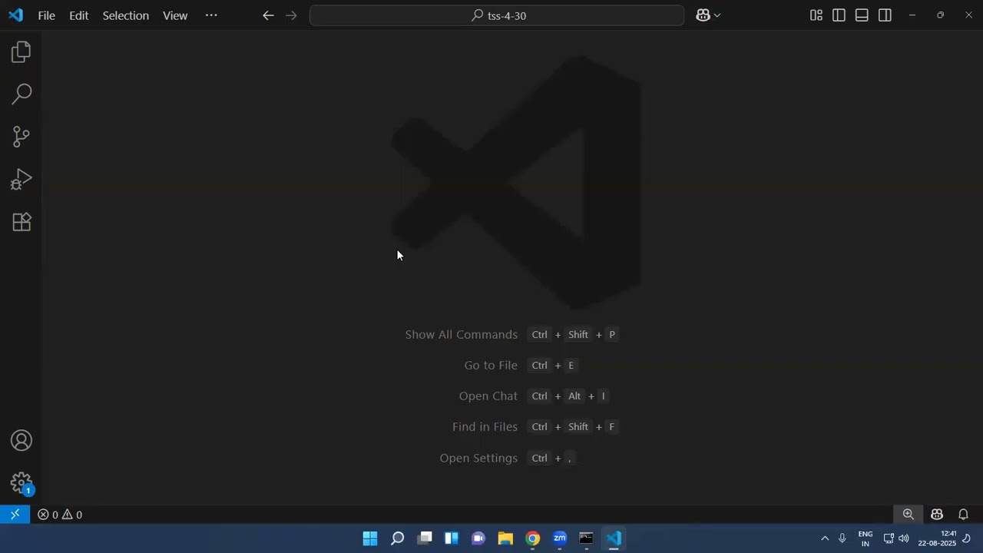This screenshot has height=553, width=983.
Task: Open the Copilot chat icon in title bar
Action: 703,15
